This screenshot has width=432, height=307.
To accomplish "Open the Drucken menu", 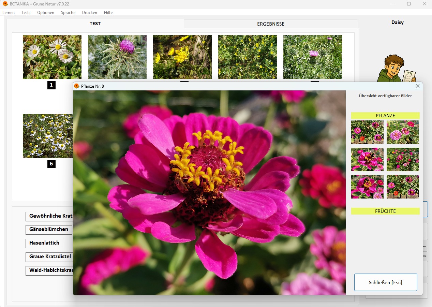I will click(90, 13).
